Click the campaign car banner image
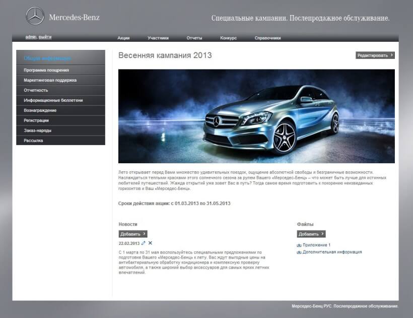Viewport: 413px width, 318px height. (256, 116)
